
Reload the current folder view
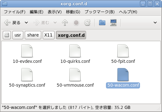(x=87, y=22)
